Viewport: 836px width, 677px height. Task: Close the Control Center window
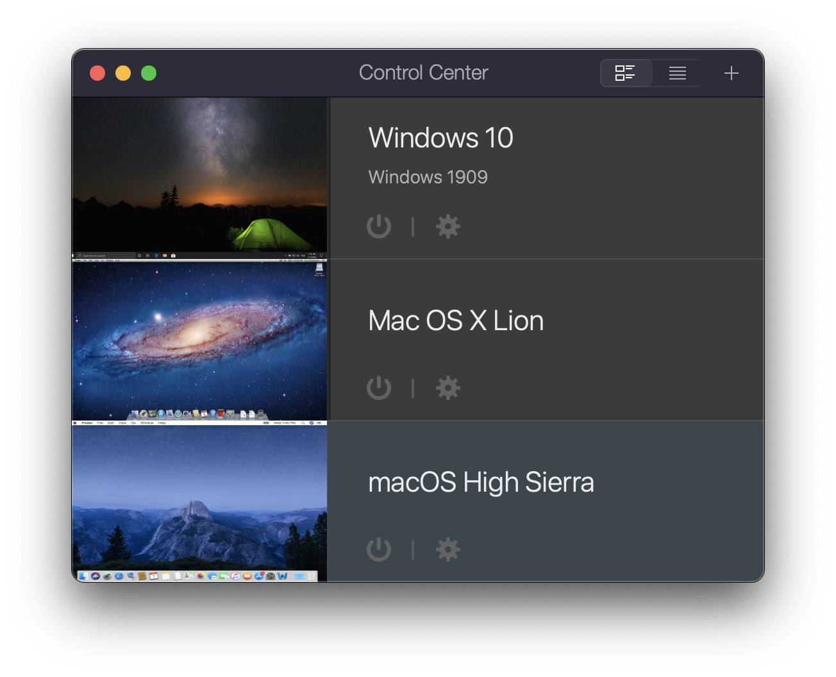click(97, 73)
